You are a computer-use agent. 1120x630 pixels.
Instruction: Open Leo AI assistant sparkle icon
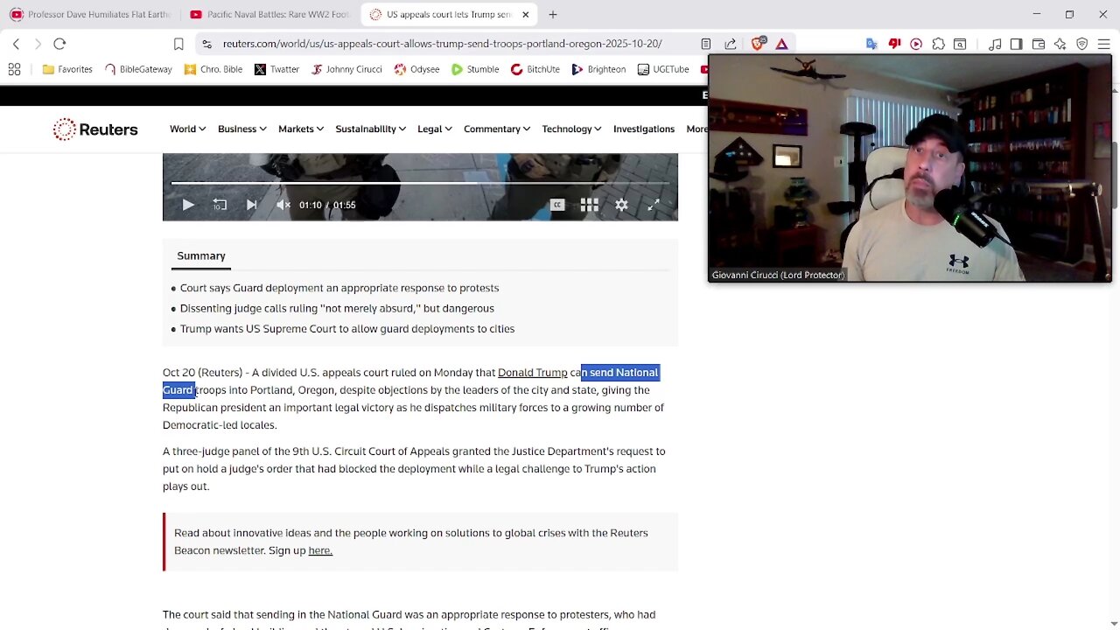(1060, 44)
